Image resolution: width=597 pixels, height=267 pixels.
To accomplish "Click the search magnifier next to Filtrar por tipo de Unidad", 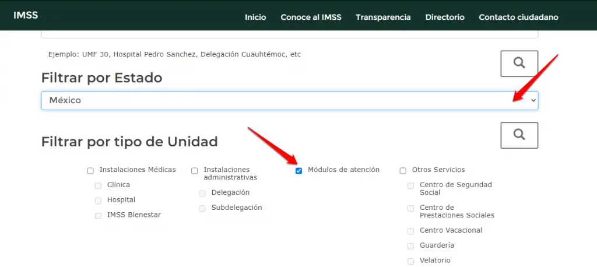I will [x=519, y=135].
